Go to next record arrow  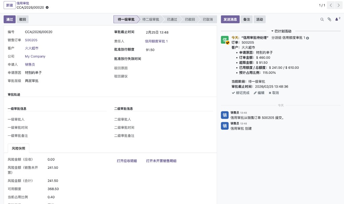click(x=339, y=5)
